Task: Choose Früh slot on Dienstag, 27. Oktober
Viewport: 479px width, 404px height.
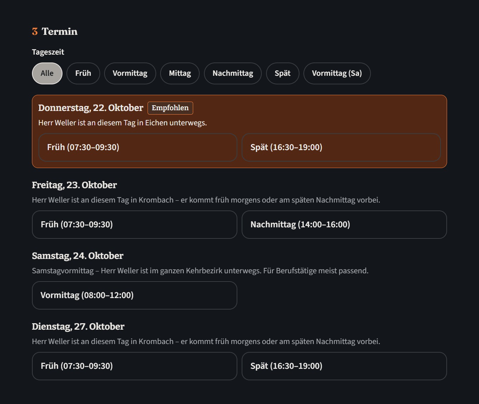Action: click(135, 366)
